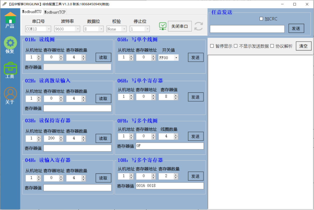Enable the 加CRC checkbox

[261, 19]
